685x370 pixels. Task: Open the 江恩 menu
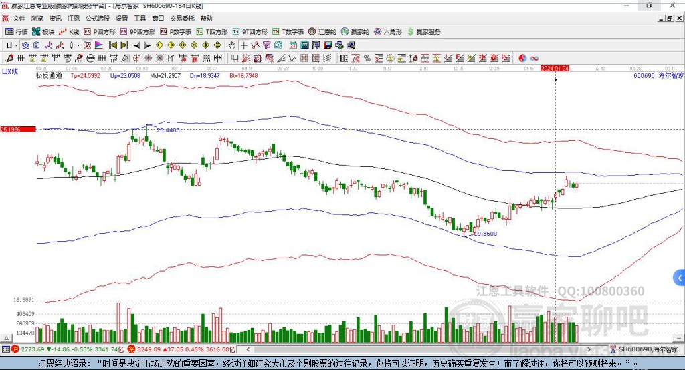click(x=74, y=18)
